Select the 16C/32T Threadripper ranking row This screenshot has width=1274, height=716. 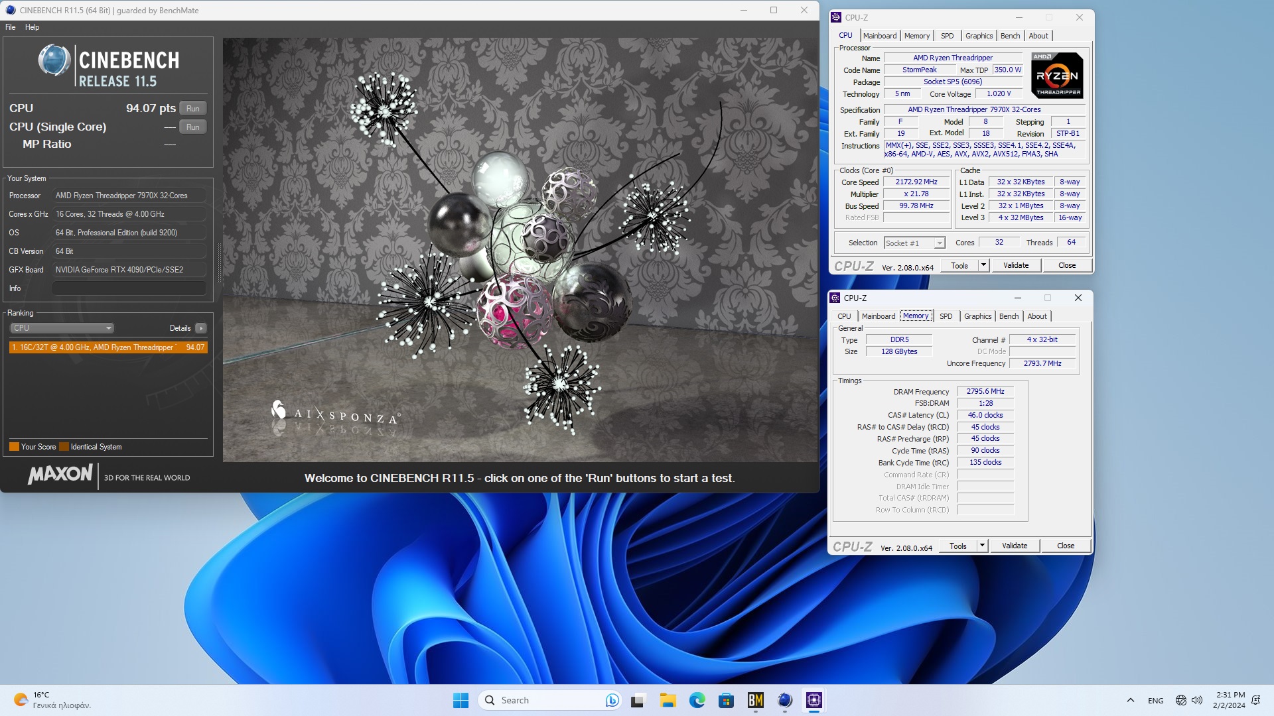pos(108,347)
